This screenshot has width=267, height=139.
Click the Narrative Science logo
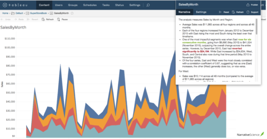(x=250, y=134)
